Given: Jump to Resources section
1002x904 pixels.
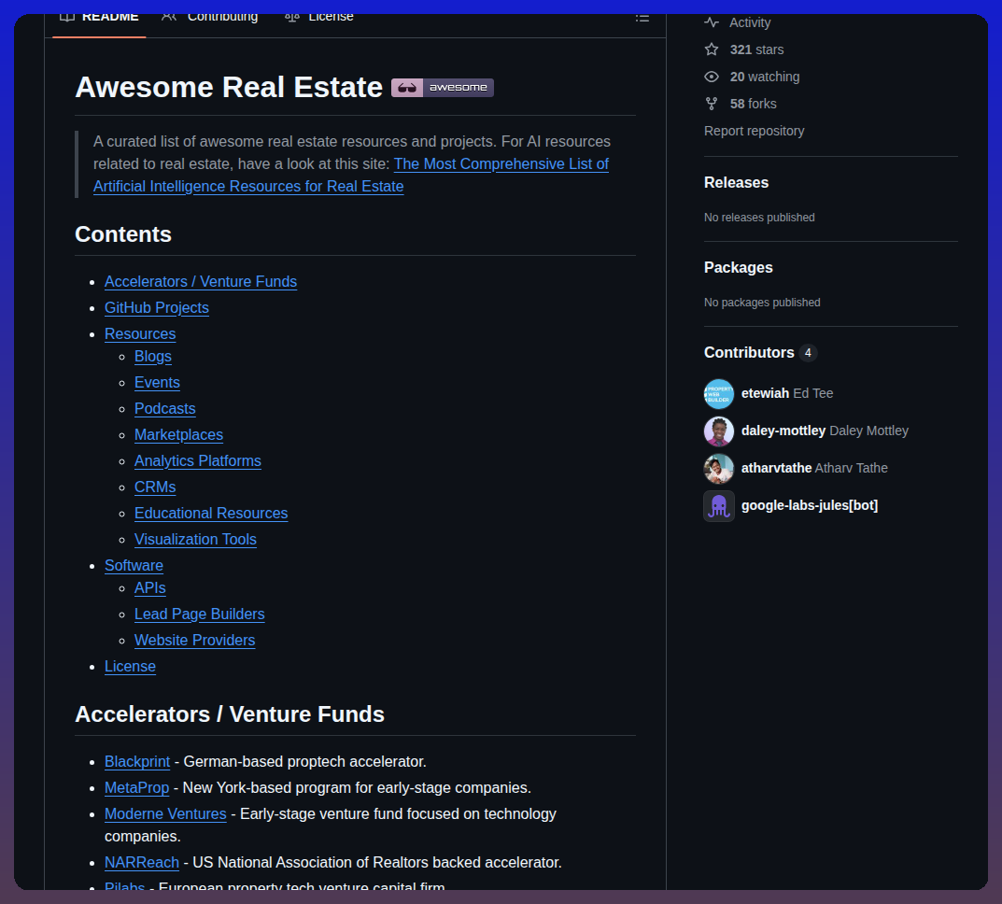Looking at the screenshot, I should coord(140,334).
